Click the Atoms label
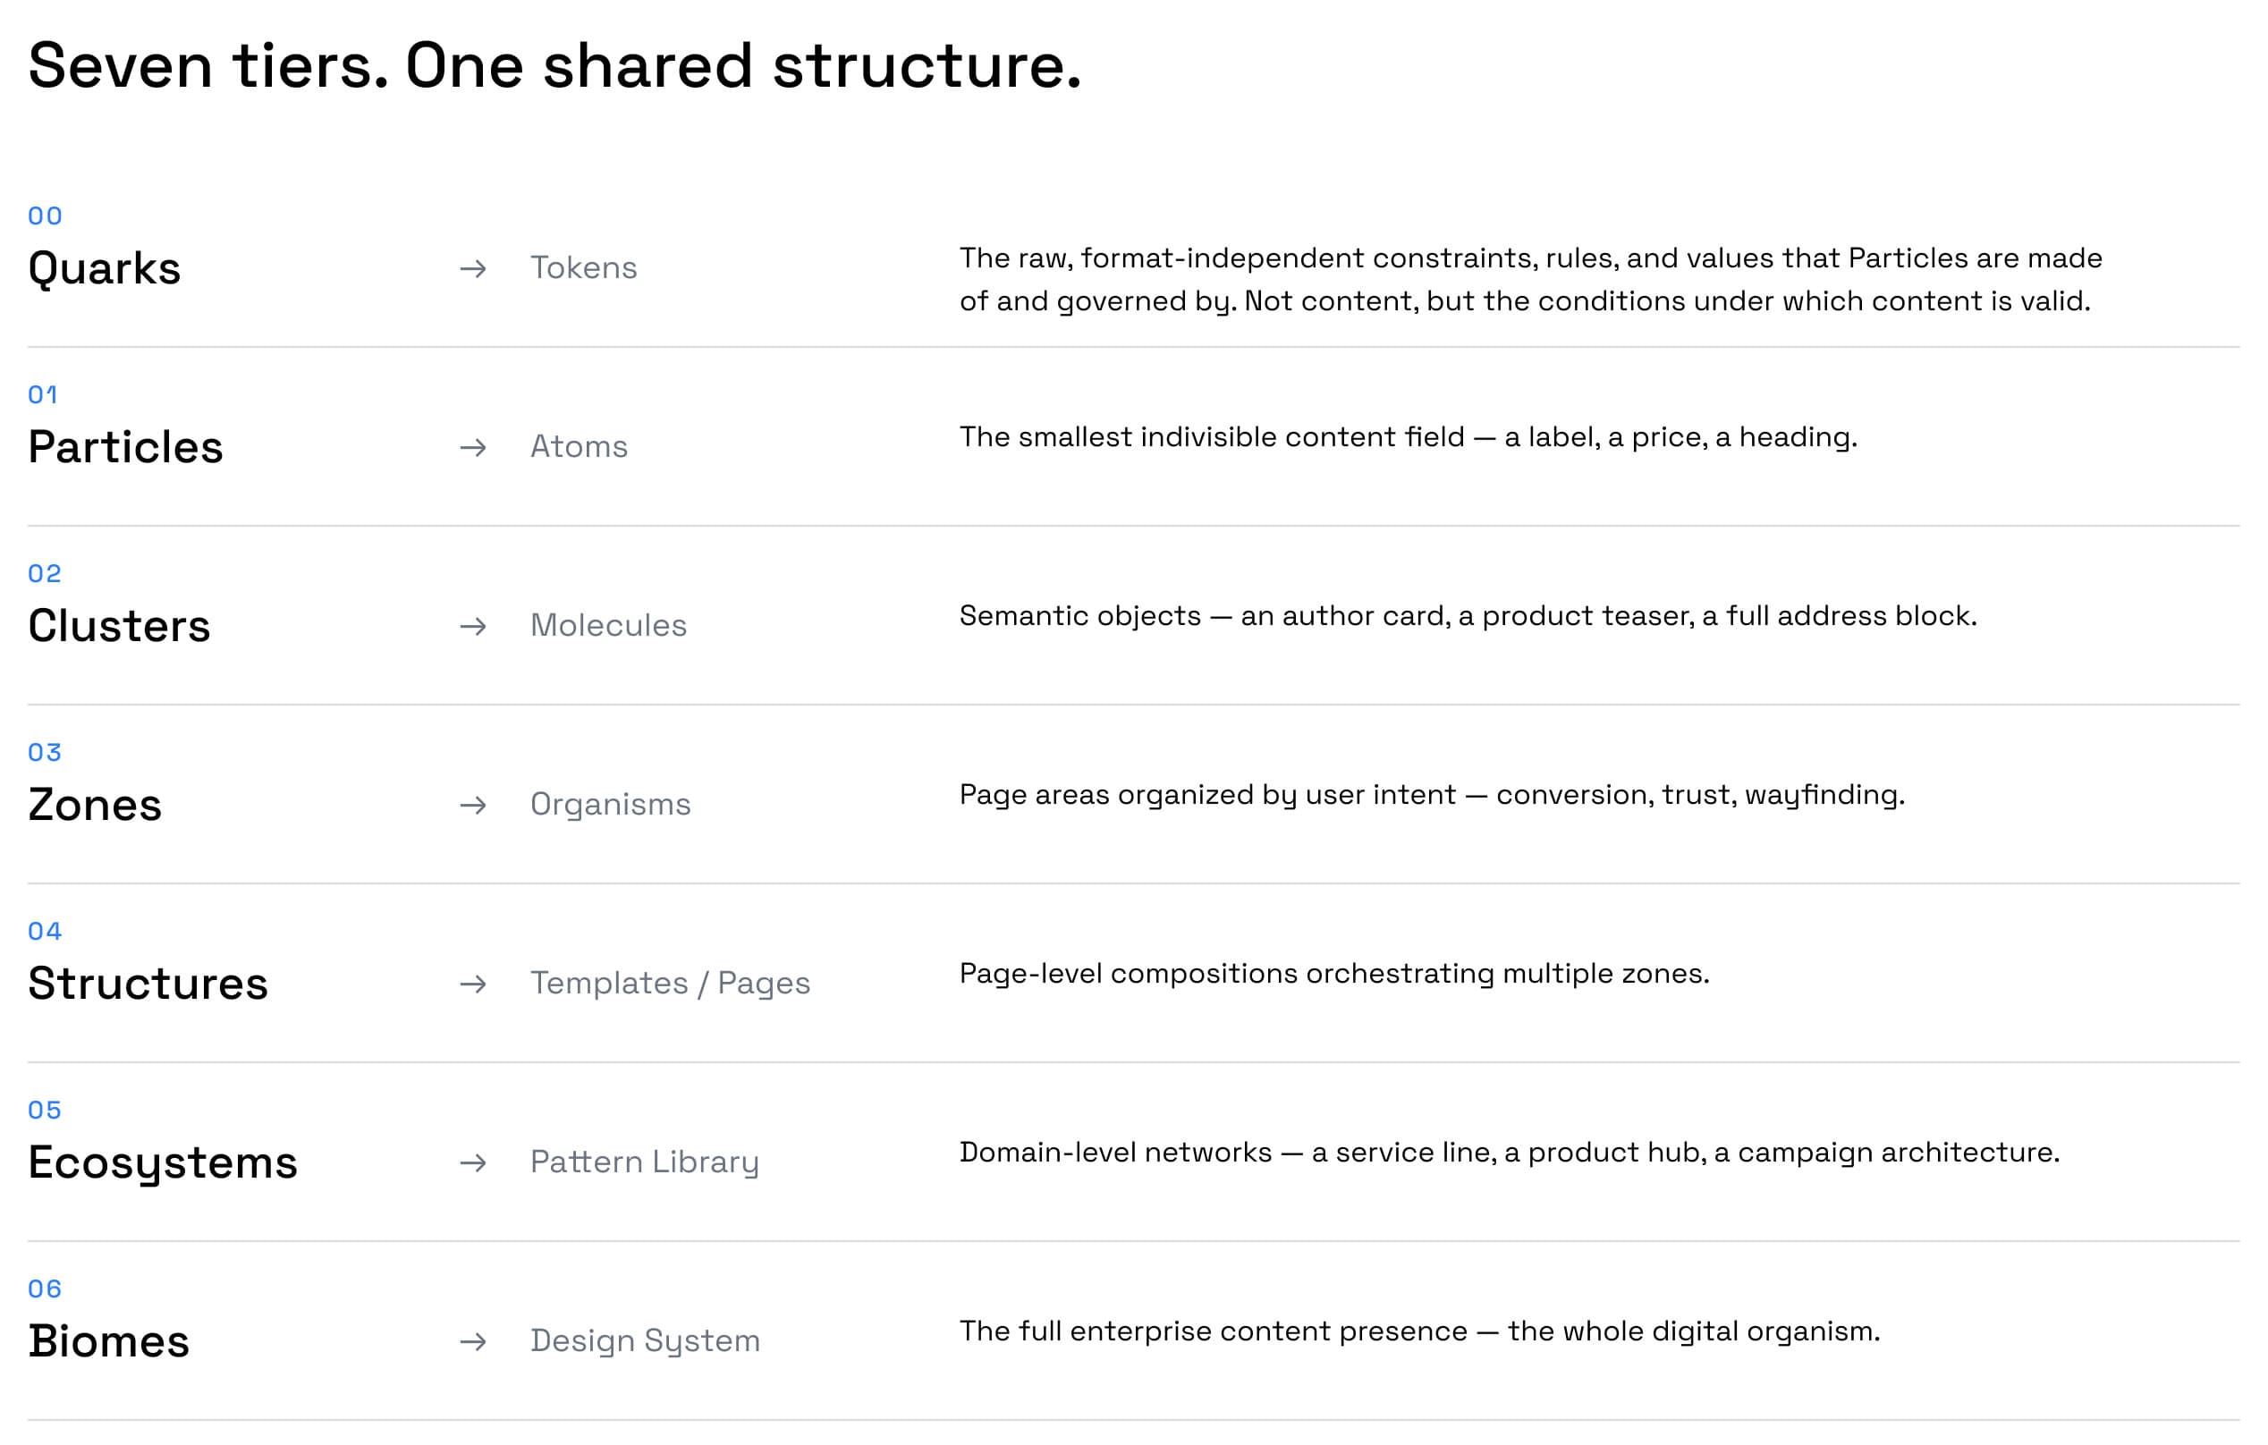 coord(580,446)
